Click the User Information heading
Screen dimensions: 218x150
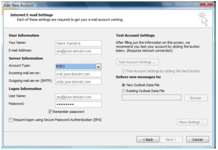coord(24,35)
